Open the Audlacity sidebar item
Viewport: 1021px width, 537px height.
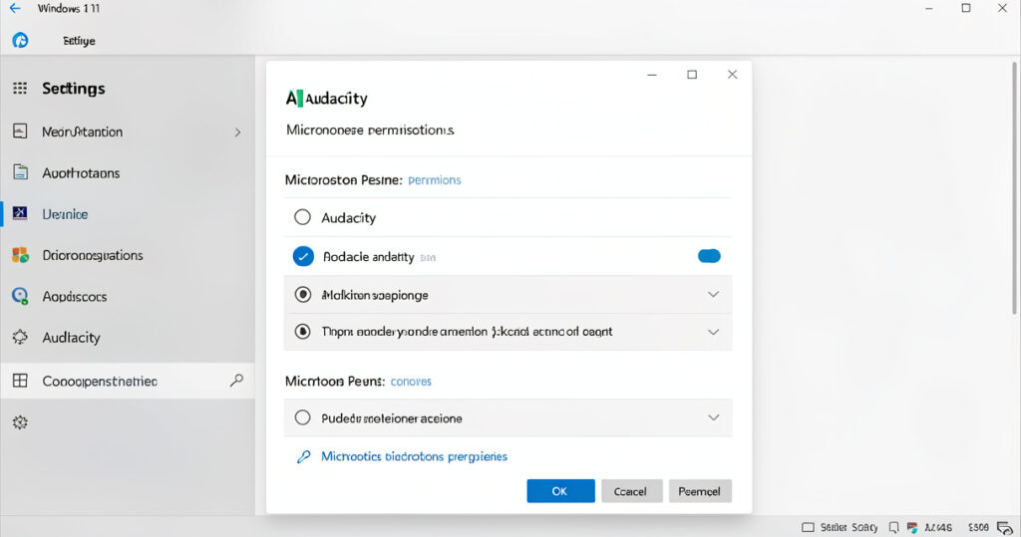coord(128,337)
